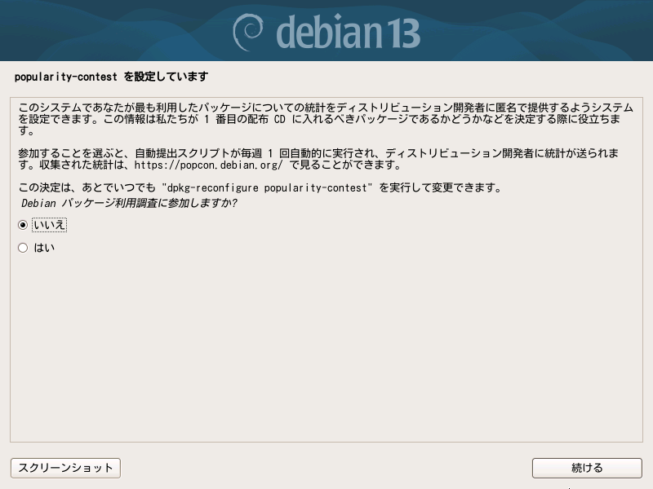Image resolution: width=653 pixels, height=489 pixels.
Task: Click the スクリーンショット button
Action: tap(65, 468)
